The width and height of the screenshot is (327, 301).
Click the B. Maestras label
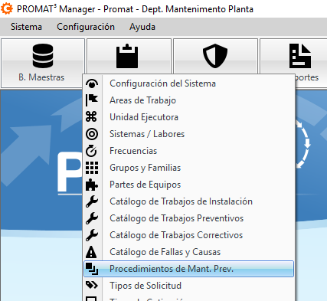pos(41,77)
